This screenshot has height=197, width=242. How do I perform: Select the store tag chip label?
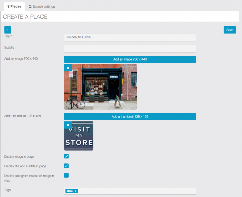(70, 191)
